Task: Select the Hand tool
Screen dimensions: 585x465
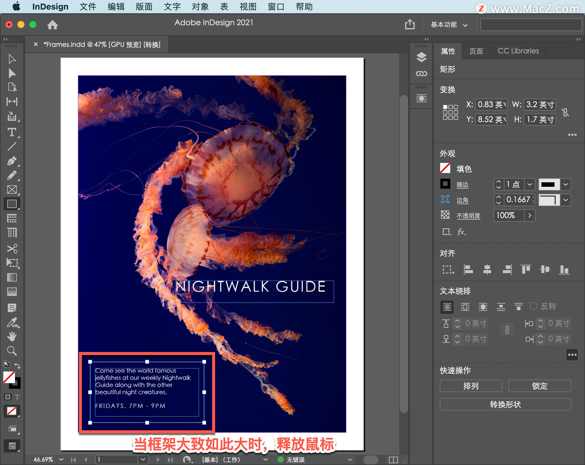Action: [12, 336]
